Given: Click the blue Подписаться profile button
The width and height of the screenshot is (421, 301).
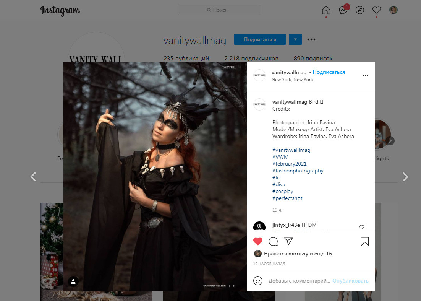Looking at the screenshot, I should (260, 39).
